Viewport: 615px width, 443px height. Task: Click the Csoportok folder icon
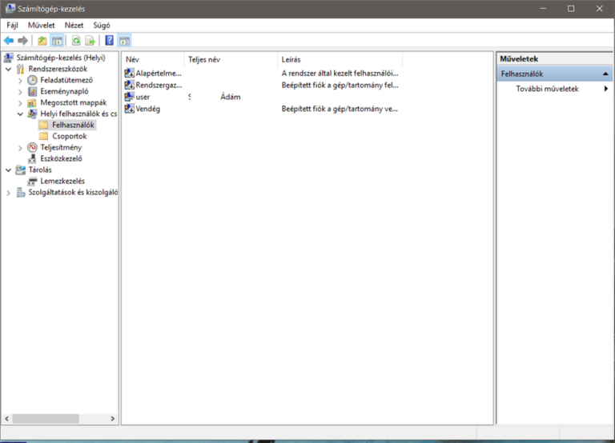[x=44, y=136]
